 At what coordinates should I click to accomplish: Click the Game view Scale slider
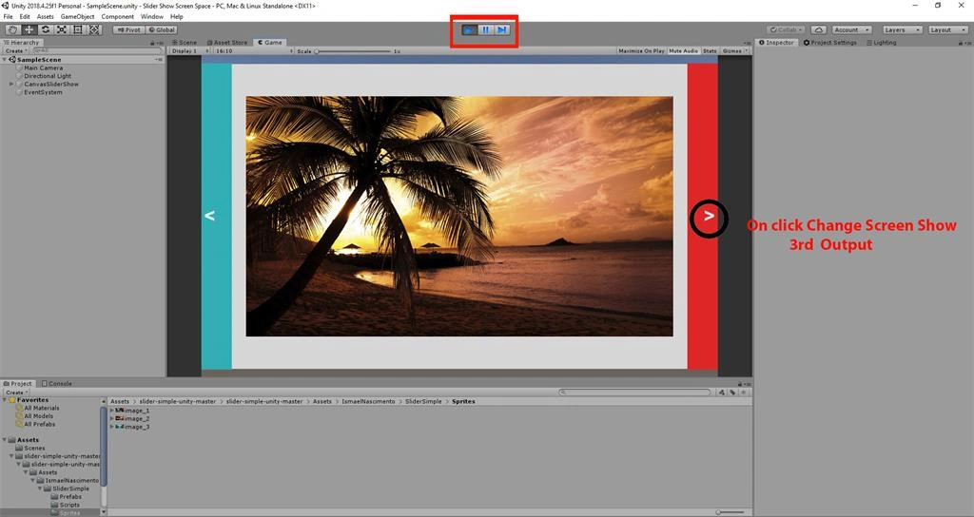(353, 51)
